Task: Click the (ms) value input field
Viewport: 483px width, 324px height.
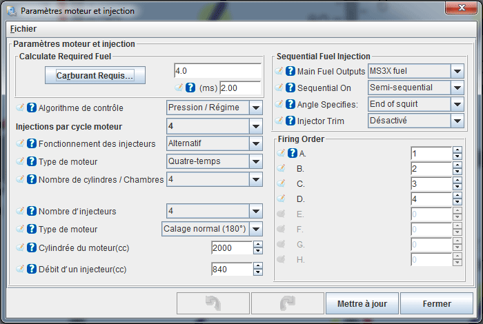Action: coord(239,88)
